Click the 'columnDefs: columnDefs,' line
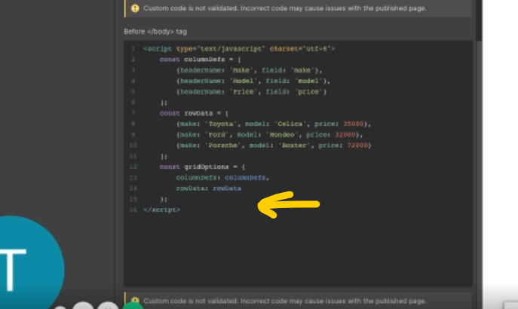Image resolution: width=518 pixels, height=309 pixels. [222, 178]
